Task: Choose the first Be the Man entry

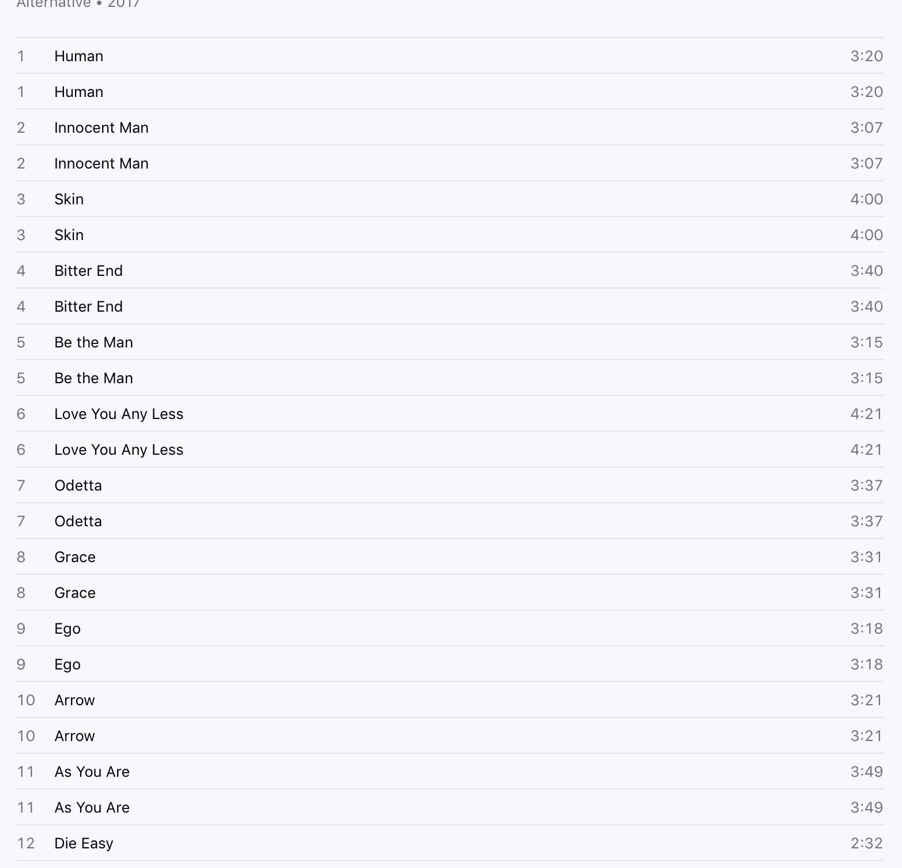Action: (450, 342)
